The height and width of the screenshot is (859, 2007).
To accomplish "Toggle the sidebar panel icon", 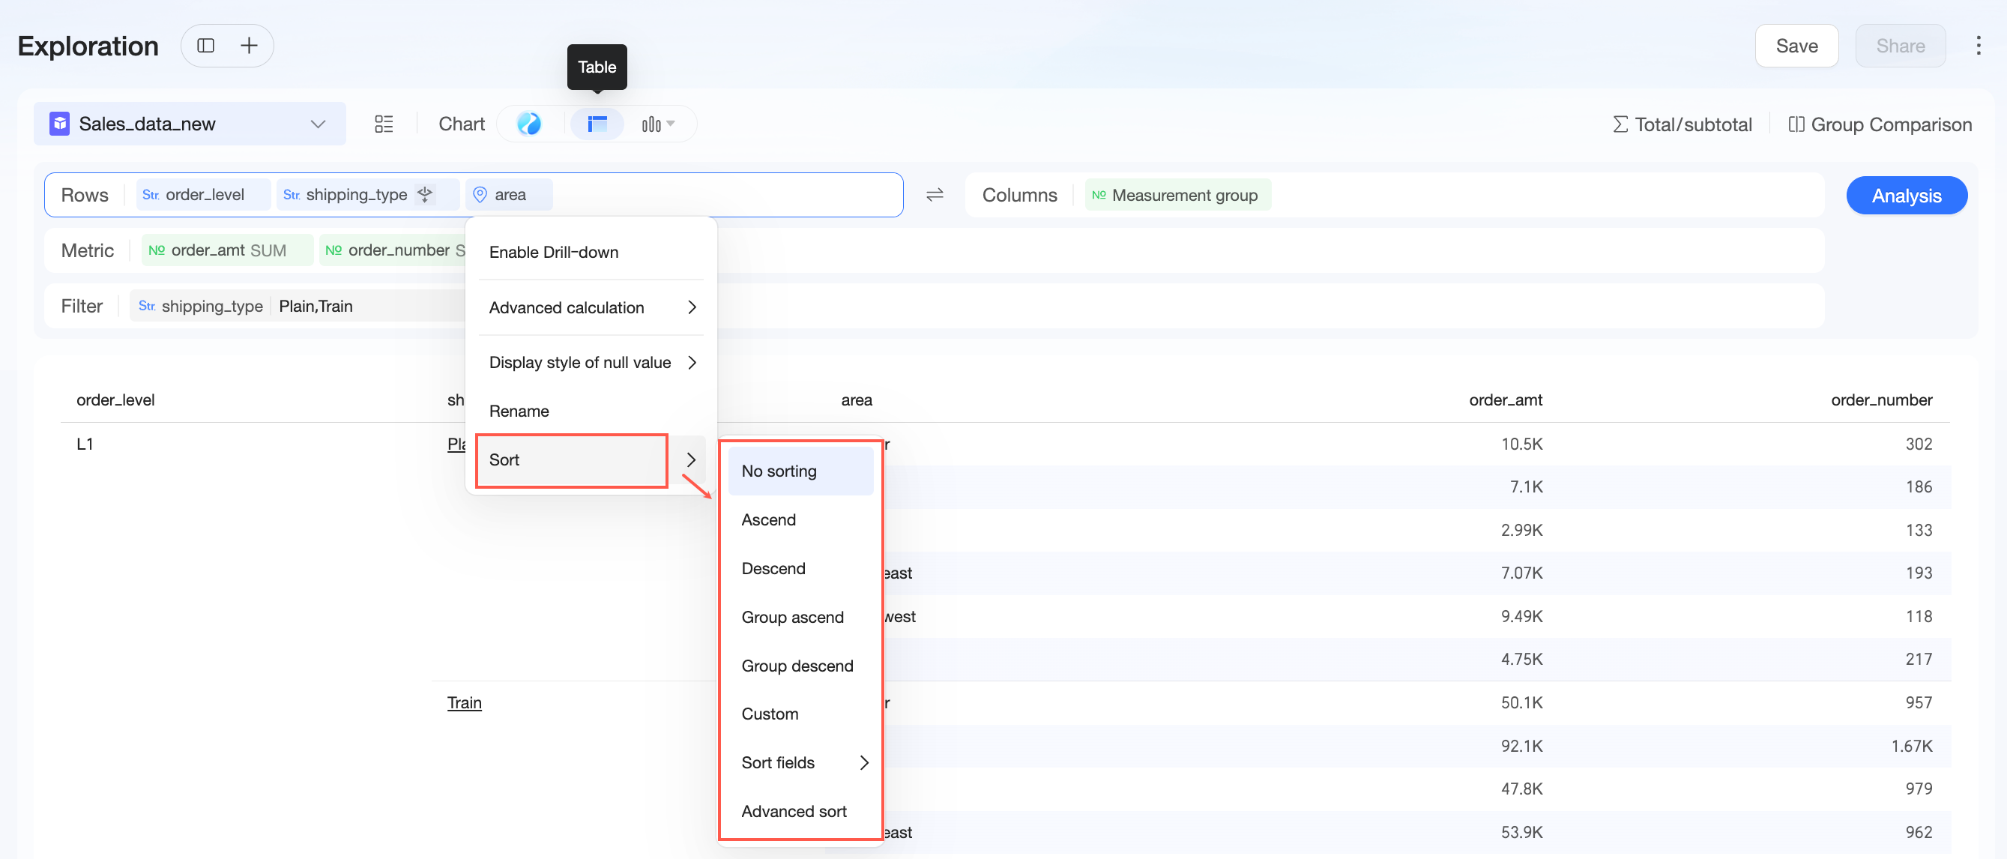I will 205,46.
